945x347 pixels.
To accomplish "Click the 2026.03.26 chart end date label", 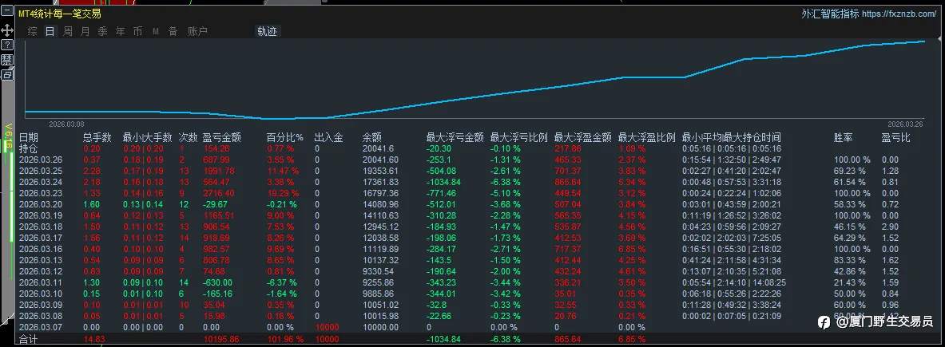I will pos(906,124).
